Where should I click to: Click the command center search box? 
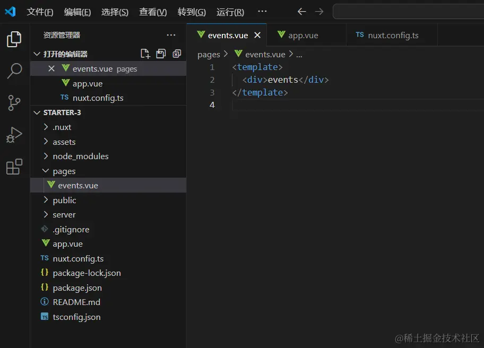coord(409,12)
